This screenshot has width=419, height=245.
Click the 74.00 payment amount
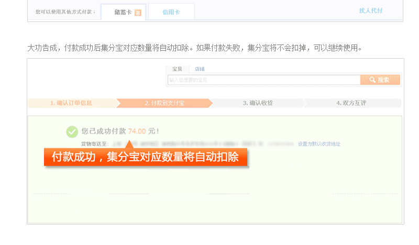pos(137,131)
